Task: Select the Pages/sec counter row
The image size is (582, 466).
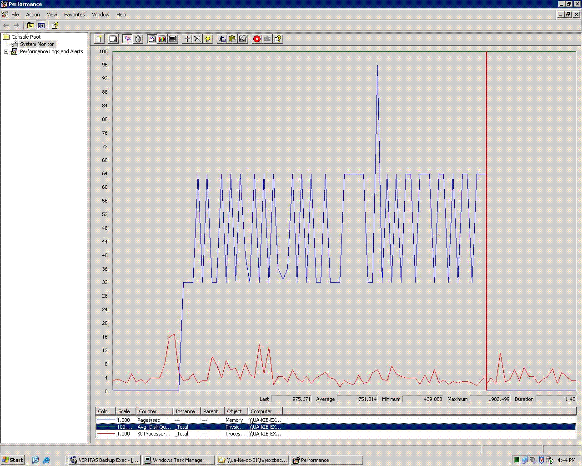Action: coord(148,420)
